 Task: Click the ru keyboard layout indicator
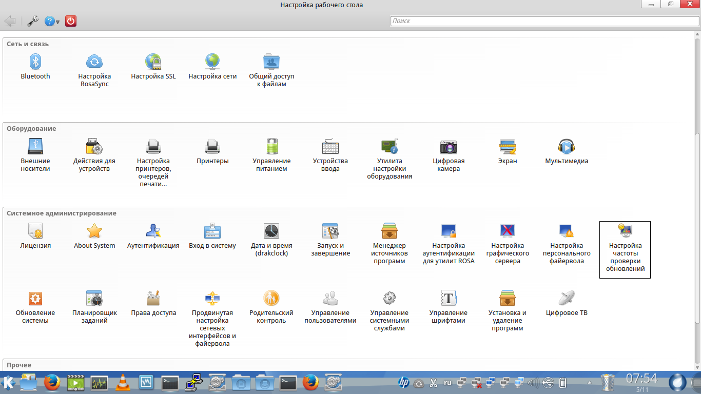pyautogui.click(x=447, y=383)
